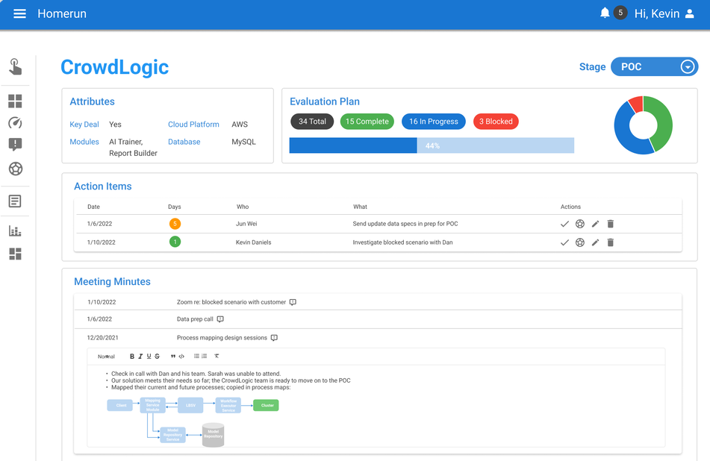Open the Normal text style dropdown

(x=106, y=356)
